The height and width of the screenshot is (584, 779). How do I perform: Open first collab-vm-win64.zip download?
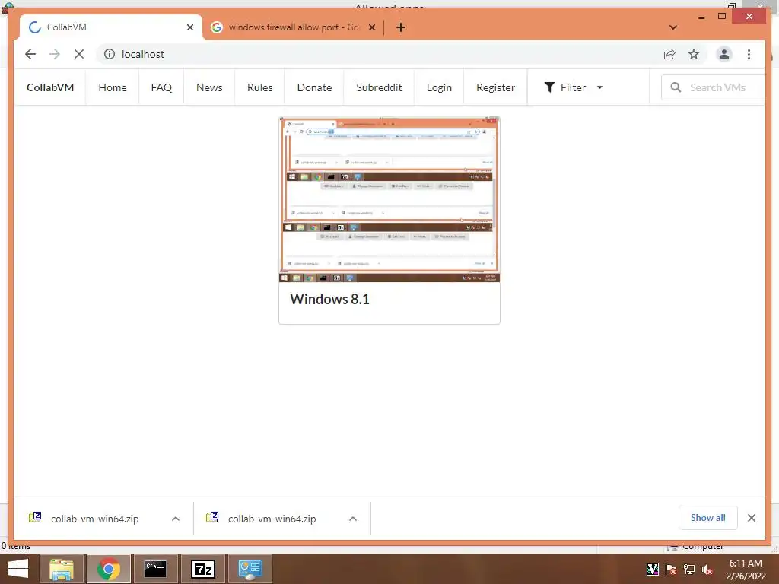coord(94,519)
